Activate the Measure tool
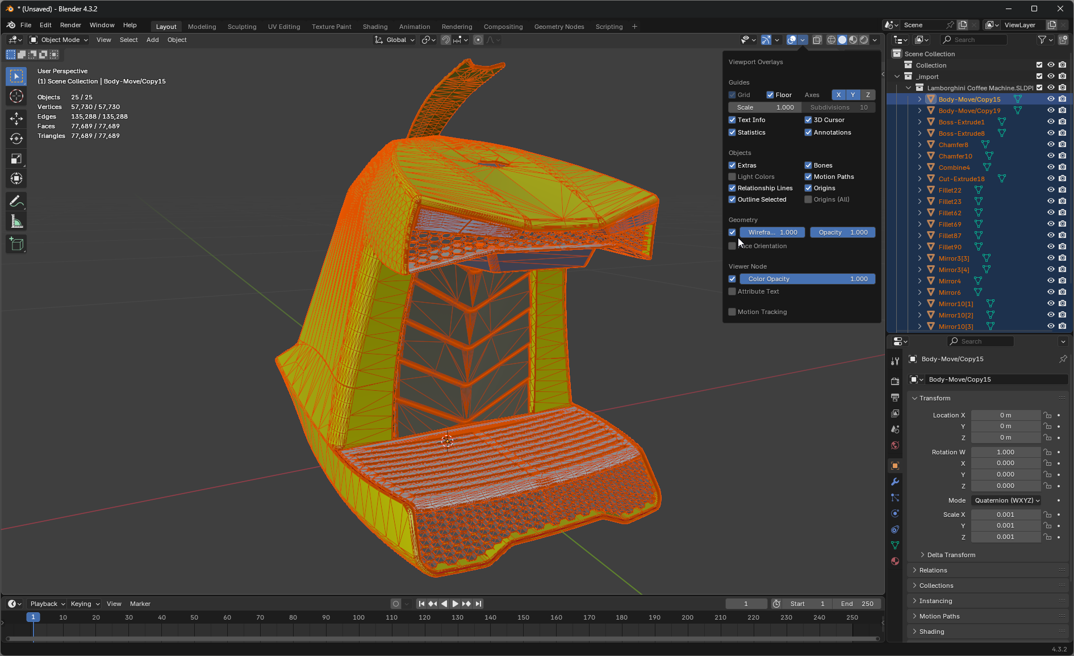The width and height of the screenshot is (1074, 656). (16, 221)
